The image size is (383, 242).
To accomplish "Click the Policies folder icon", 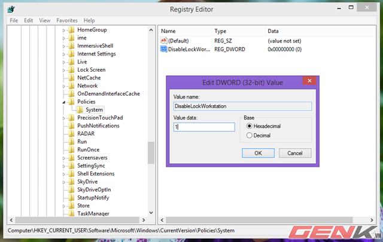I will (72, 102).
